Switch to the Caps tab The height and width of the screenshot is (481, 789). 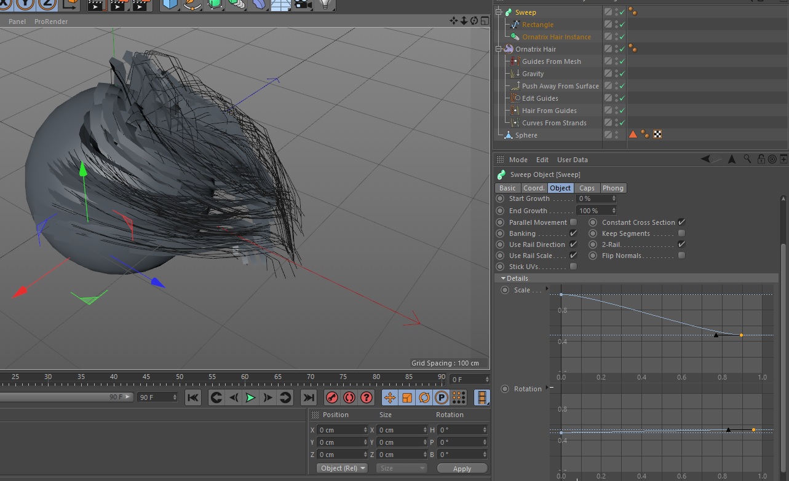click(587, 188)
